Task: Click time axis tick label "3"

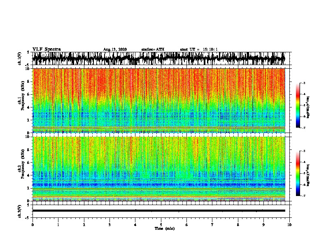Action: coord(109,225)
